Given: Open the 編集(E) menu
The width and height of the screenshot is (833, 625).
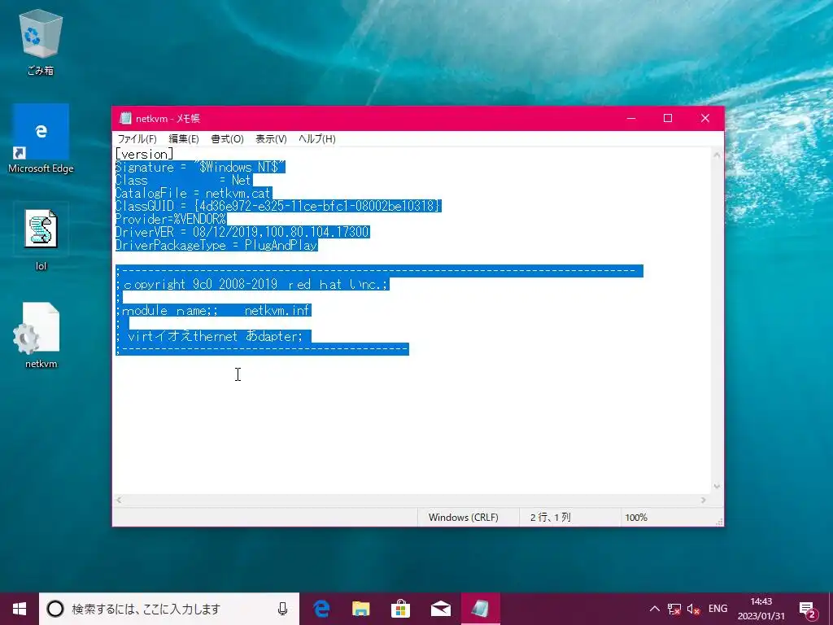Looking at the screenshot, I should 184,138.
